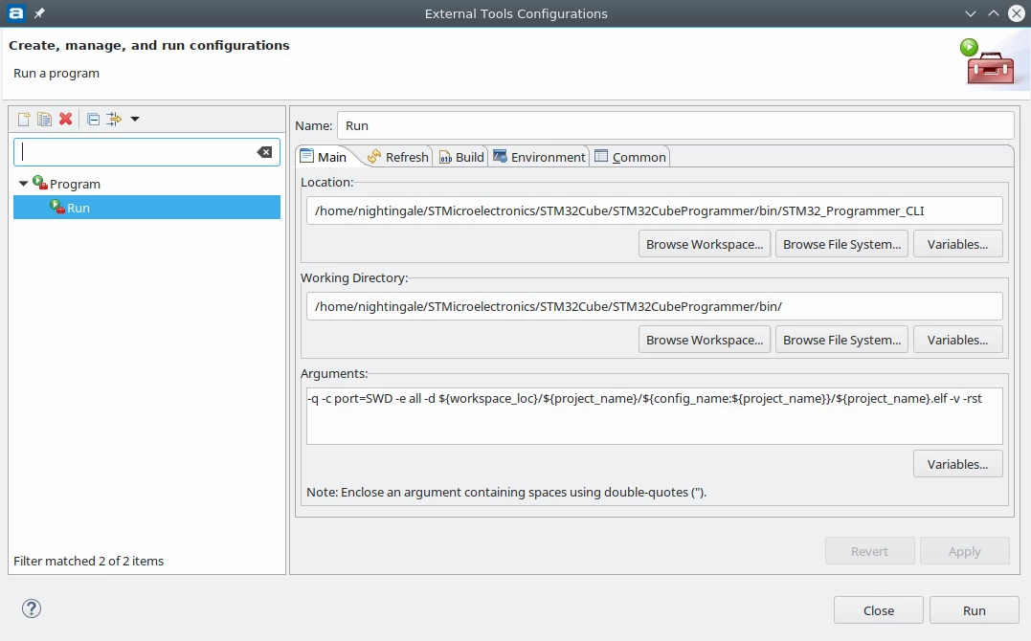This screenshot has width=1031, height=641.
Task: Clear the configuration filter text
Action: (264, 152)
